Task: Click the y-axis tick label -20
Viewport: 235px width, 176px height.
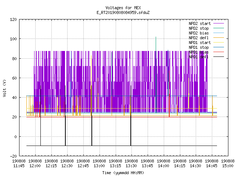Action: pyautogui.click(x=13, y=156)
